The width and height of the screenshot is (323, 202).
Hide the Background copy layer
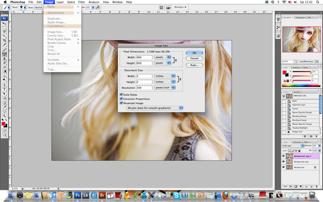coord(284,162)
